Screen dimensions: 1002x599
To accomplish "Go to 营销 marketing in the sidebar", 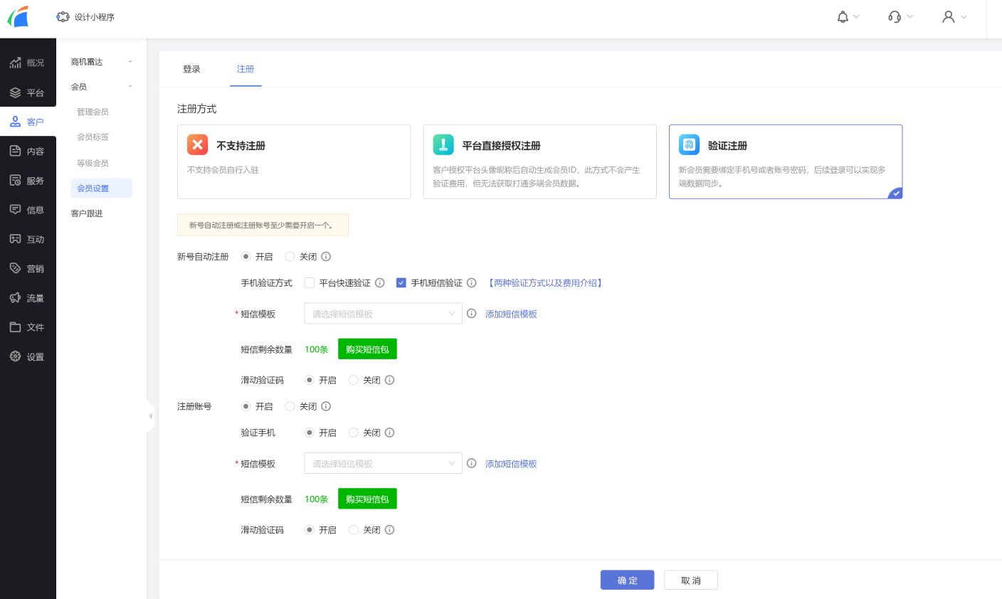I will [x=28, y=268].
